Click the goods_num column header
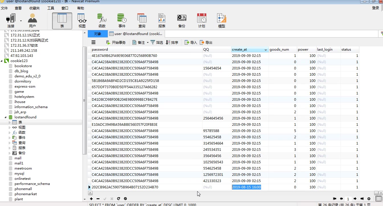The image size is (383, 206). click(283, 50)
